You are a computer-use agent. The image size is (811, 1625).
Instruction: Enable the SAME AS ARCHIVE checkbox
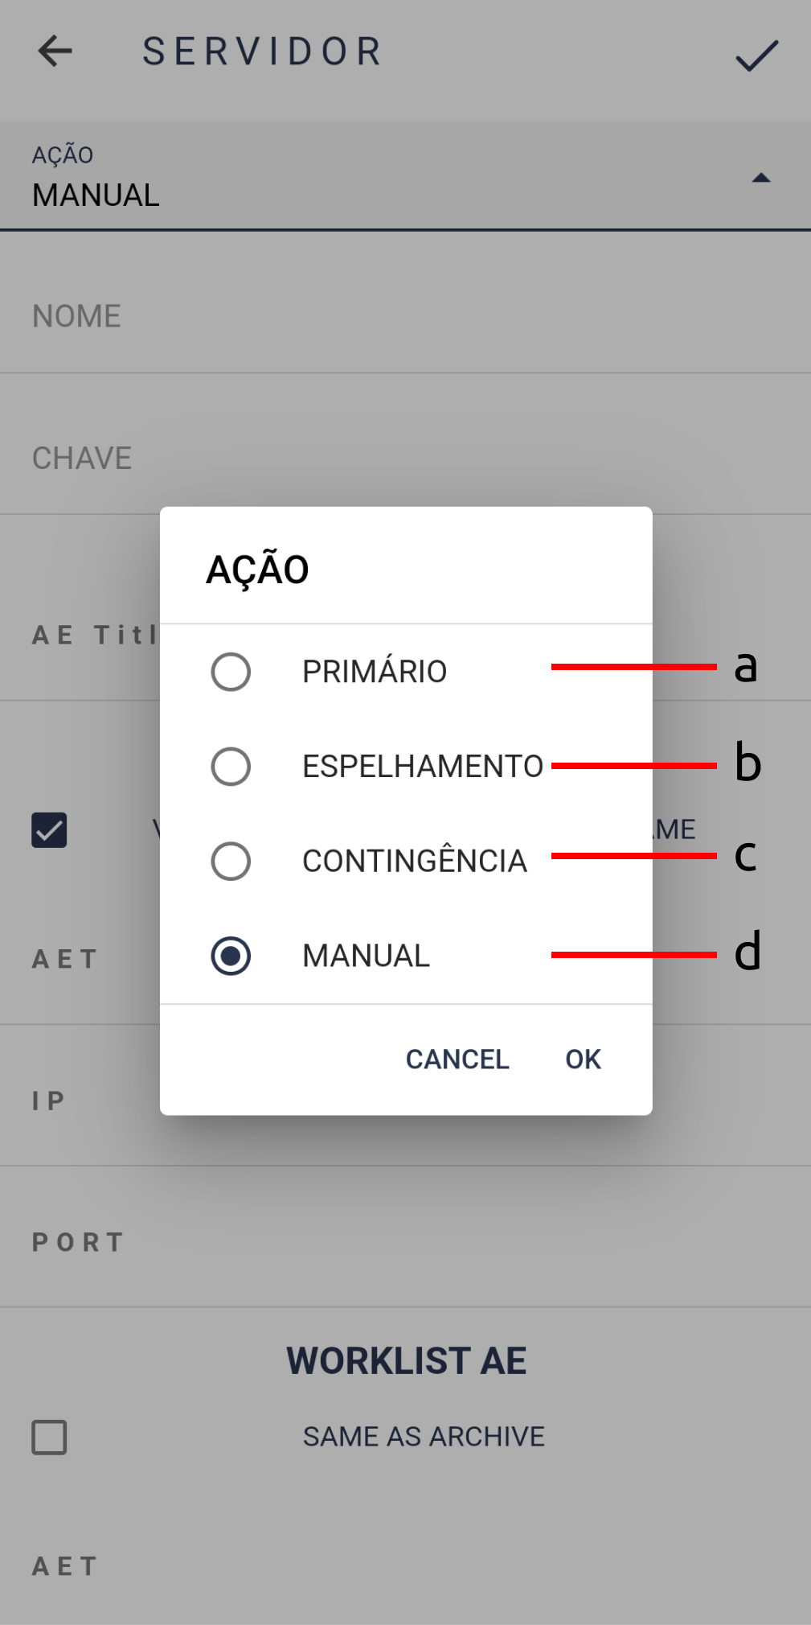pyautogui.click(x=49, y=1438)
